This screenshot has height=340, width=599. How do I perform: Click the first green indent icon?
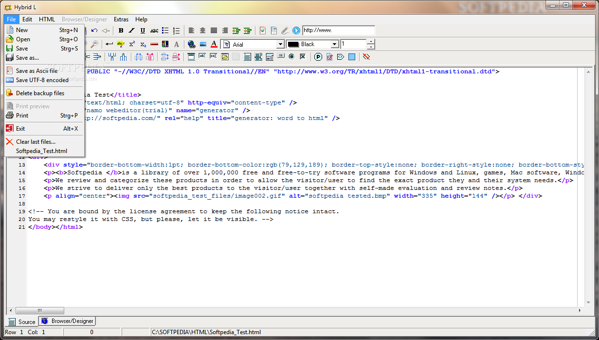236,31
